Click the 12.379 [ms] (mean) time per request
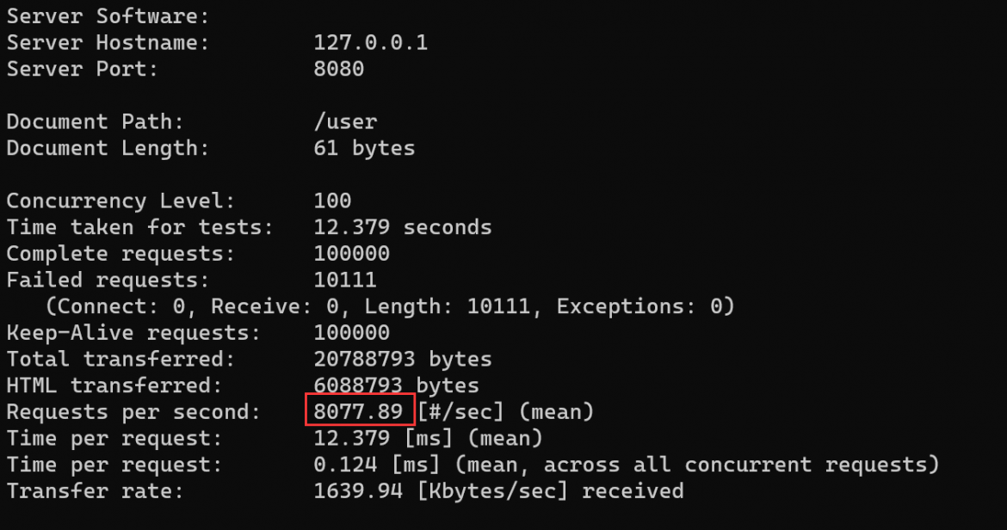The width and height of the screenshot is (1007, 530). [x=429, y=438]
